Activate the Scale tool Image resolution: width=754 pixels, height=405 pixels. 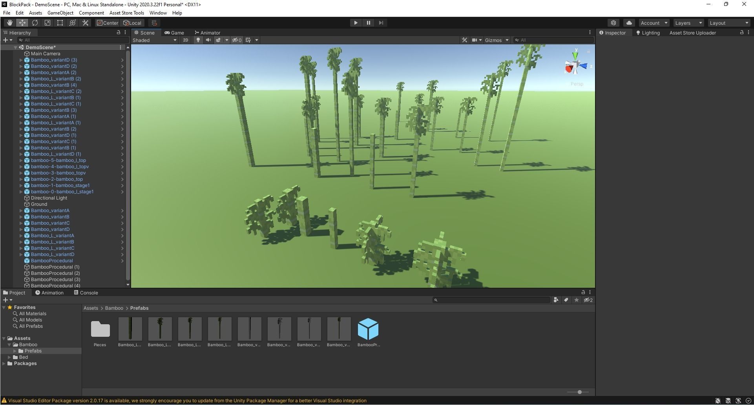pyautogui.click(x=47, y=23)
